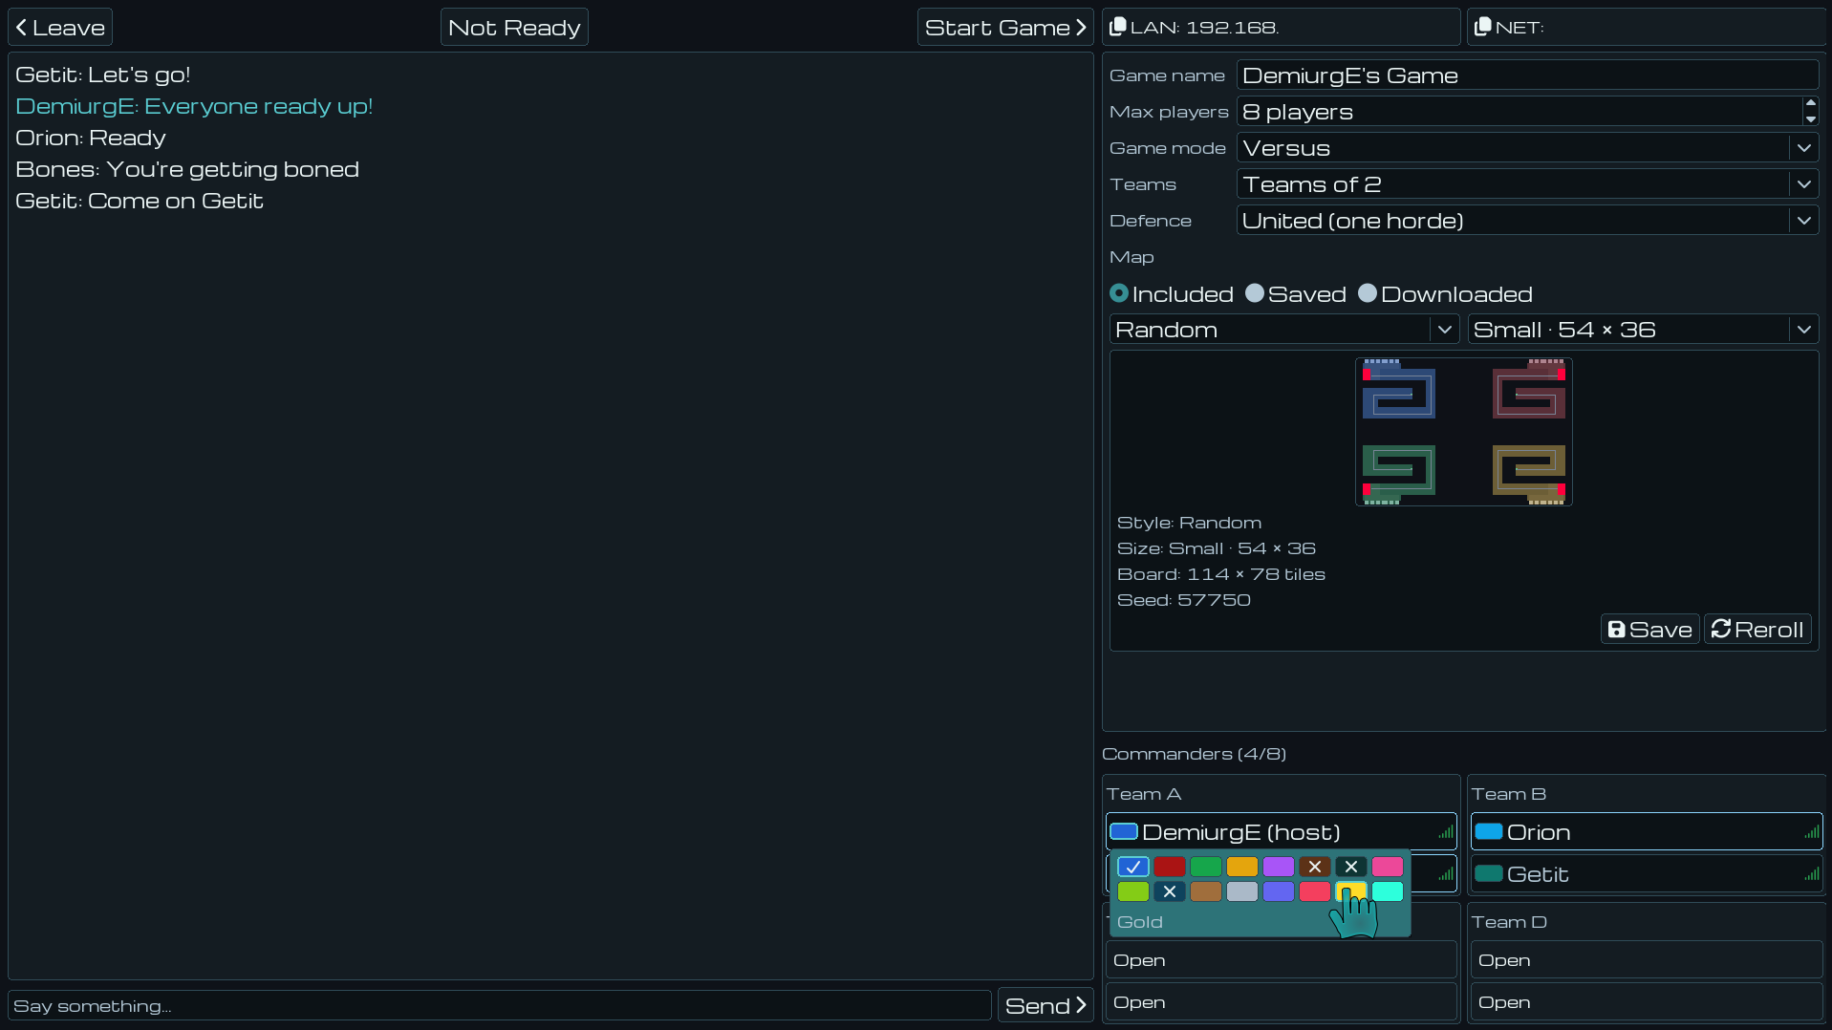Click the unavailable navy blue swatch
1832x1030 pixels.
click(1170, 891)
